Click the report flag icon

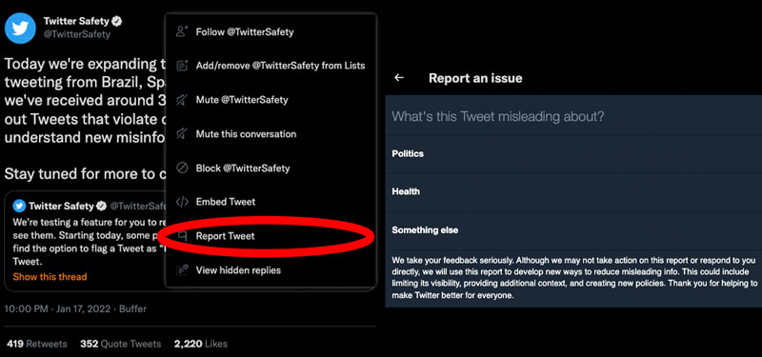(x=182, y=236)
